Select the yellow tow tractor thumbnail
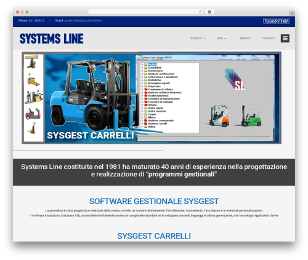Screen dimensions: 308x260 point(33,80)
